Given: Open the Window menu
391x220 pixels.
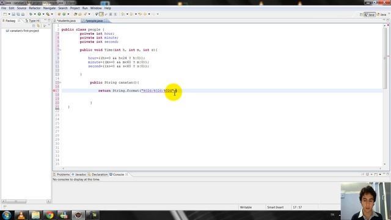Looking at the screenshot, I should pos(96,8).
